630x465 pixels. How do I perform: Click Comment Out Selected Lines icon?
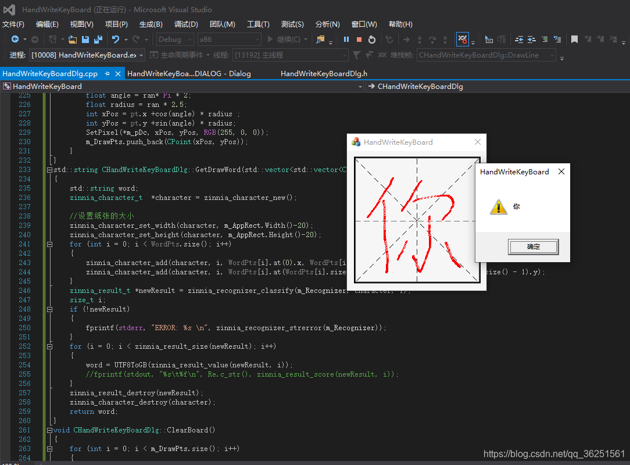pyautogui.click(x=545, y=40)
